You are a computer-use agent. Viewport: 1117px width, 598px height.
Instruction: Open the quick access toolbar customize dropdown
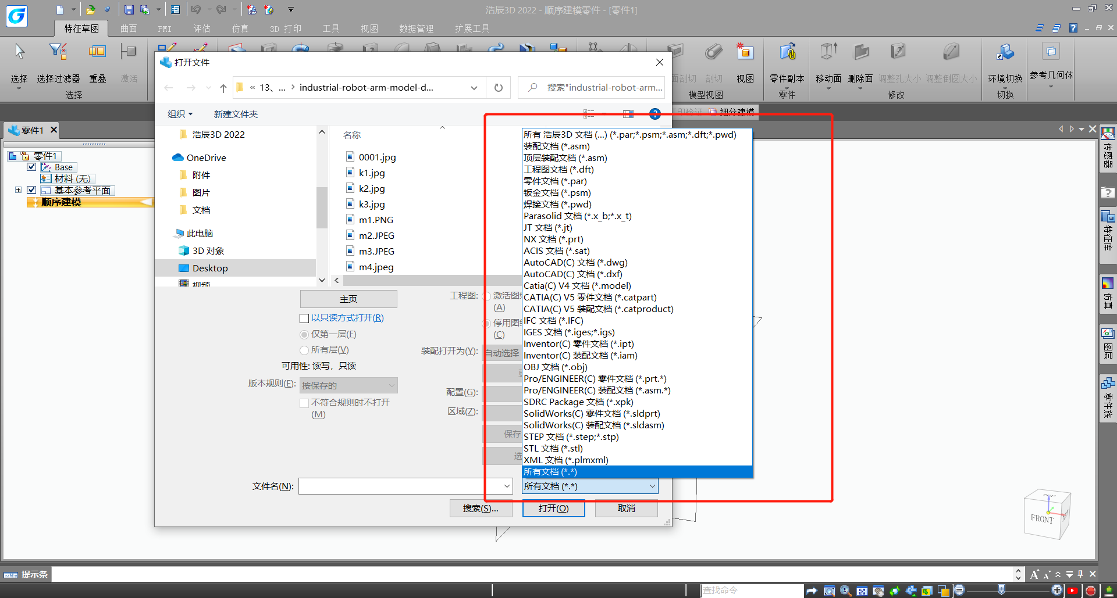(291, 9)
